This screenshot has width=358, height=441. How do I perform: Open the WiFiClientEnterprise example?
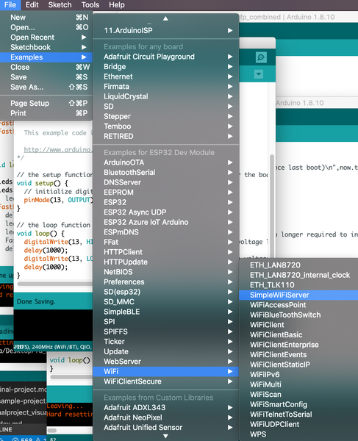298,345
